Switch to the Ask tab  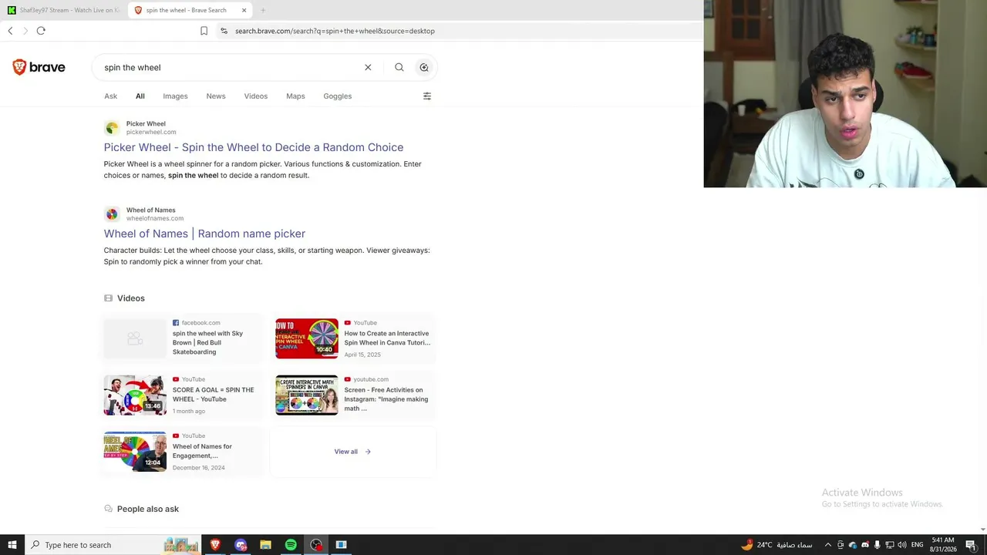click(x=111, y=96)
